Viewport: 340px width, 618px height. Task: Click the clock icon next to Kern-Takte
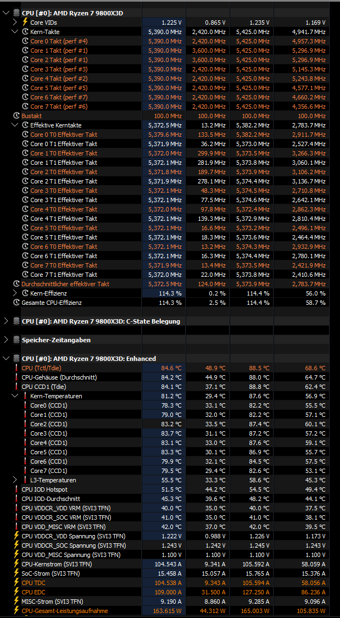pyautogui.click(x=25, y=31)
